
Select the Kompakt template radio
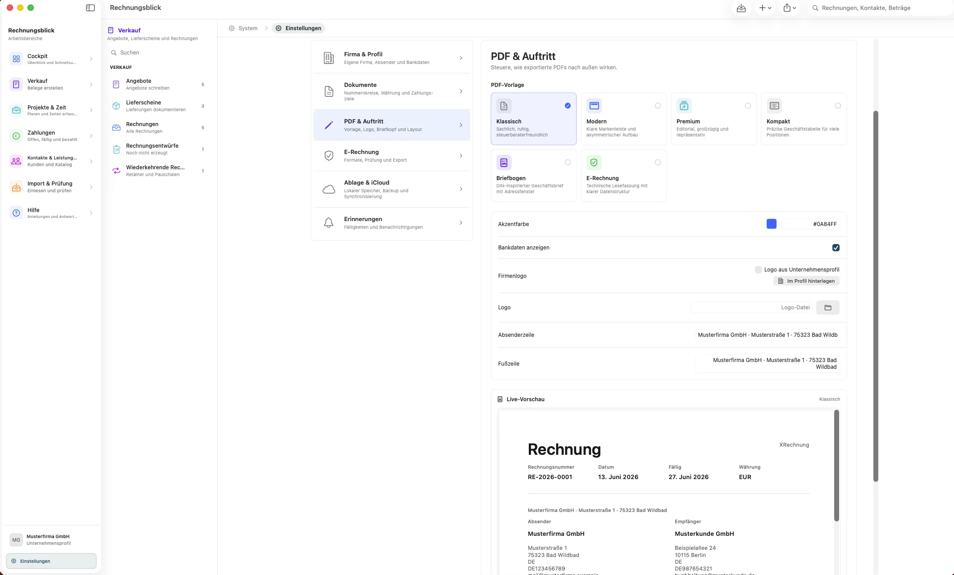coord(838,106)
